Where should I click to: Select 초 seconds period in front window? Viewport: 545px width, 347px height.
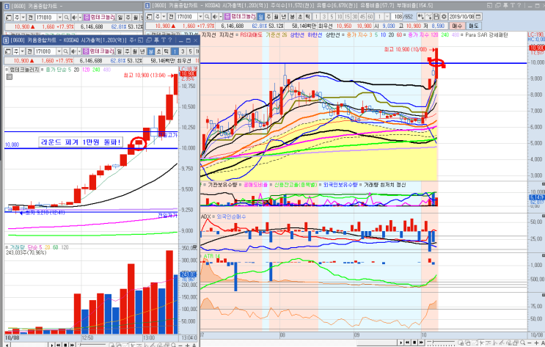pyautogui.click(x=158, y=51)
